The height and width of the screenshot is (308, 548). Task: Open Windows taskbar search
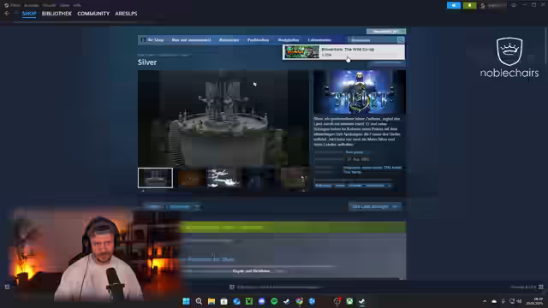199,301
